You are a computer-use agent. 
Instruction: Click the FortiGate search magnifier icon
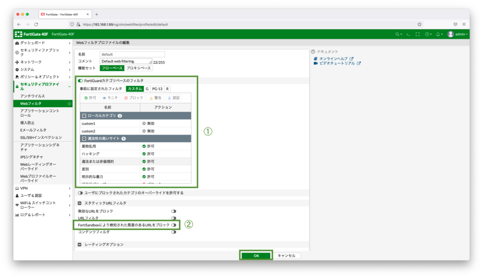[397, 34]
